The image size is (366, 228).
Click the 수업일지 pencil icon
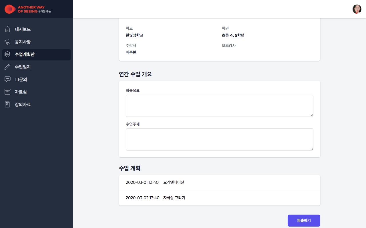[x=7, y=67]
